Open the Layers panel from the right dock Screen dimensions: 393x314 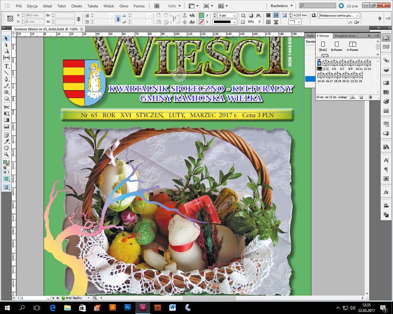[386, 70]
